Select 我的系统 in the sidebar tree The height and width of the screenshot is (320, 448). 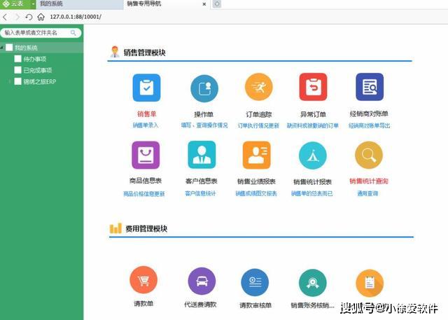click(27, 48)
